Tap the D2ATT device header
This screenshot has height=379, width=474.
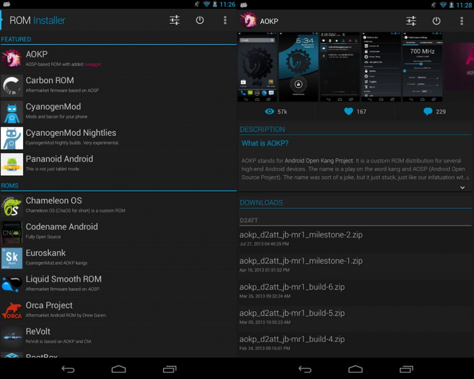pyautogui.click(x=249, y=220)
